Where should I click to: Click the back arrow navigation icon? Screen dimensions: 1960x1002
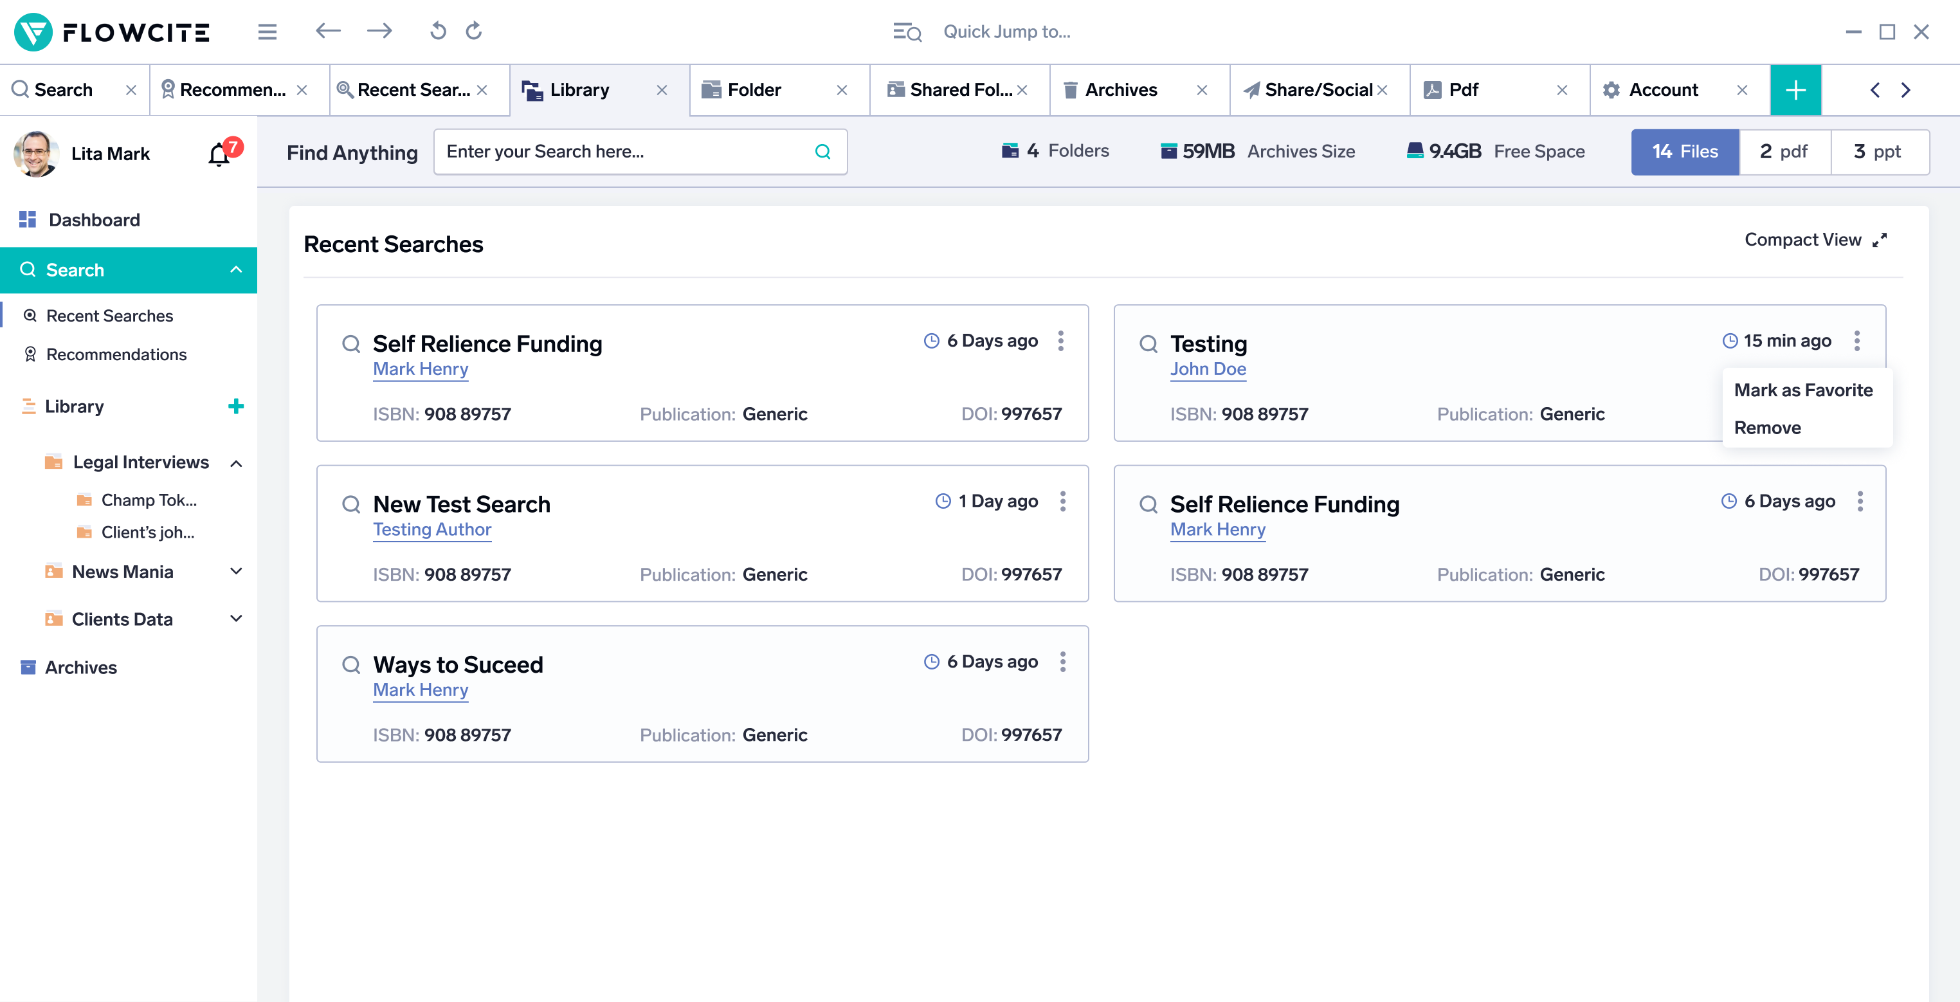[x=328, y=32]
